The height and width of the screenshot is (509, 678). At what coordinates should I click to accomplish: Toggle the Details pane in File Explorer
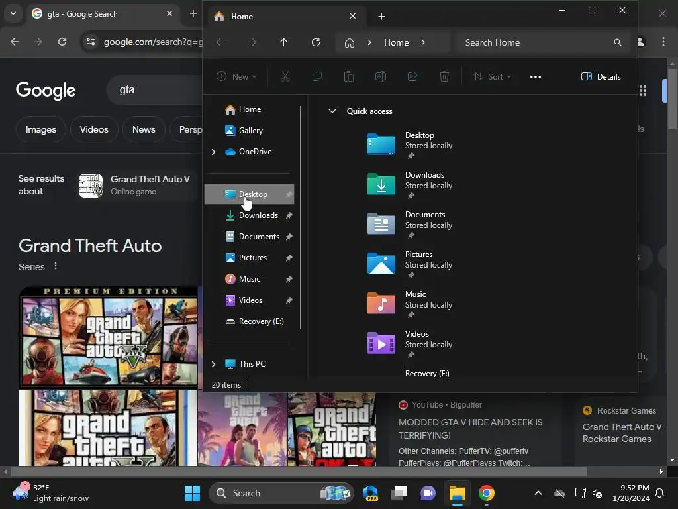(601, 77)
